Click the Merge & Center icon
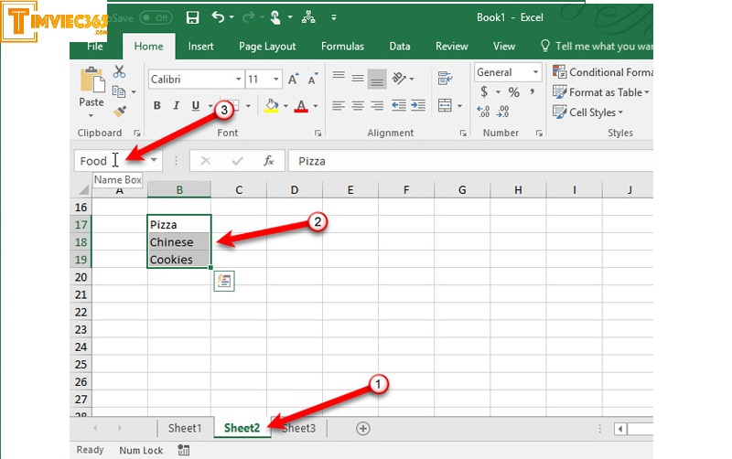 pos(445,105)
